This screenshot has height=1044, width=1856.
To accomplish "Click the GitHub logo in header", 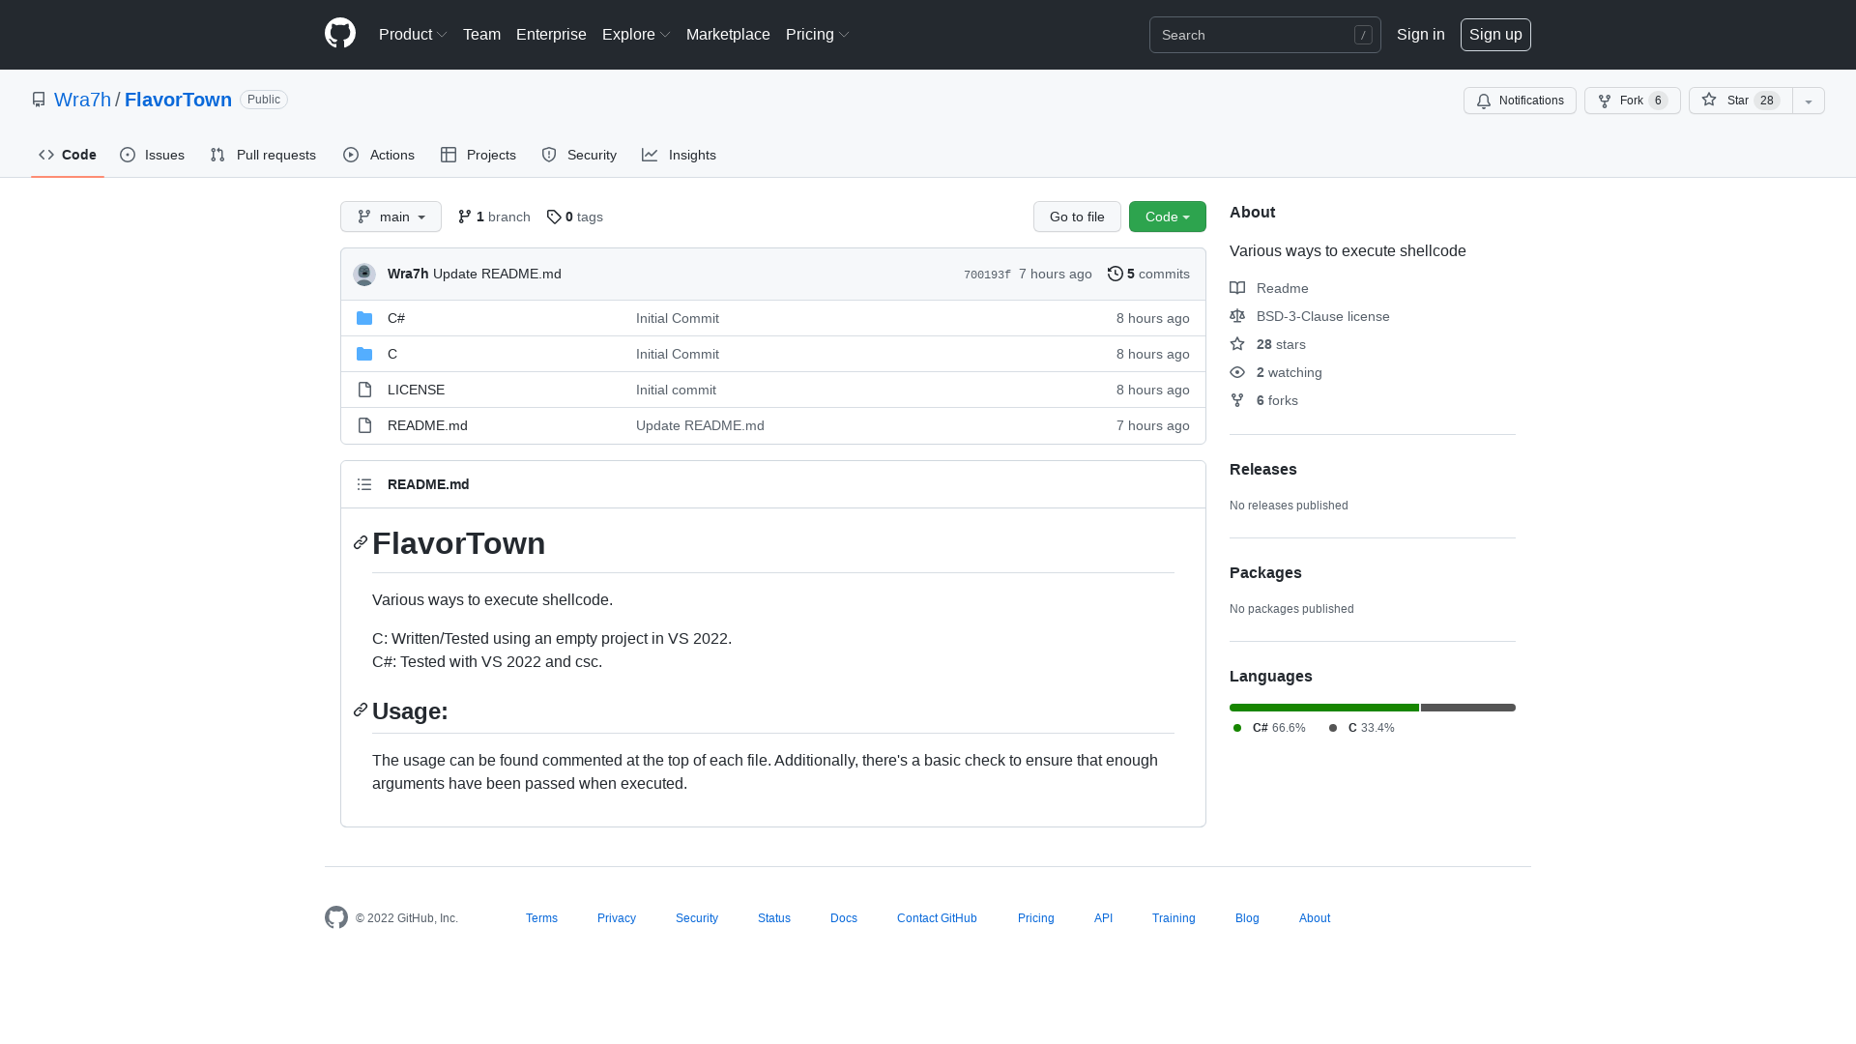I will [340, 34].
